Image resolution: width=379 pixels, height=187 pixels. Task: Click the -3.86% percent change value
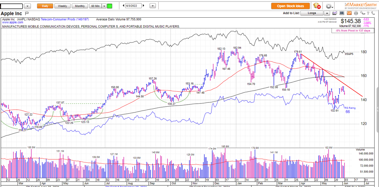pyautogui.click(x=368, y=23)
